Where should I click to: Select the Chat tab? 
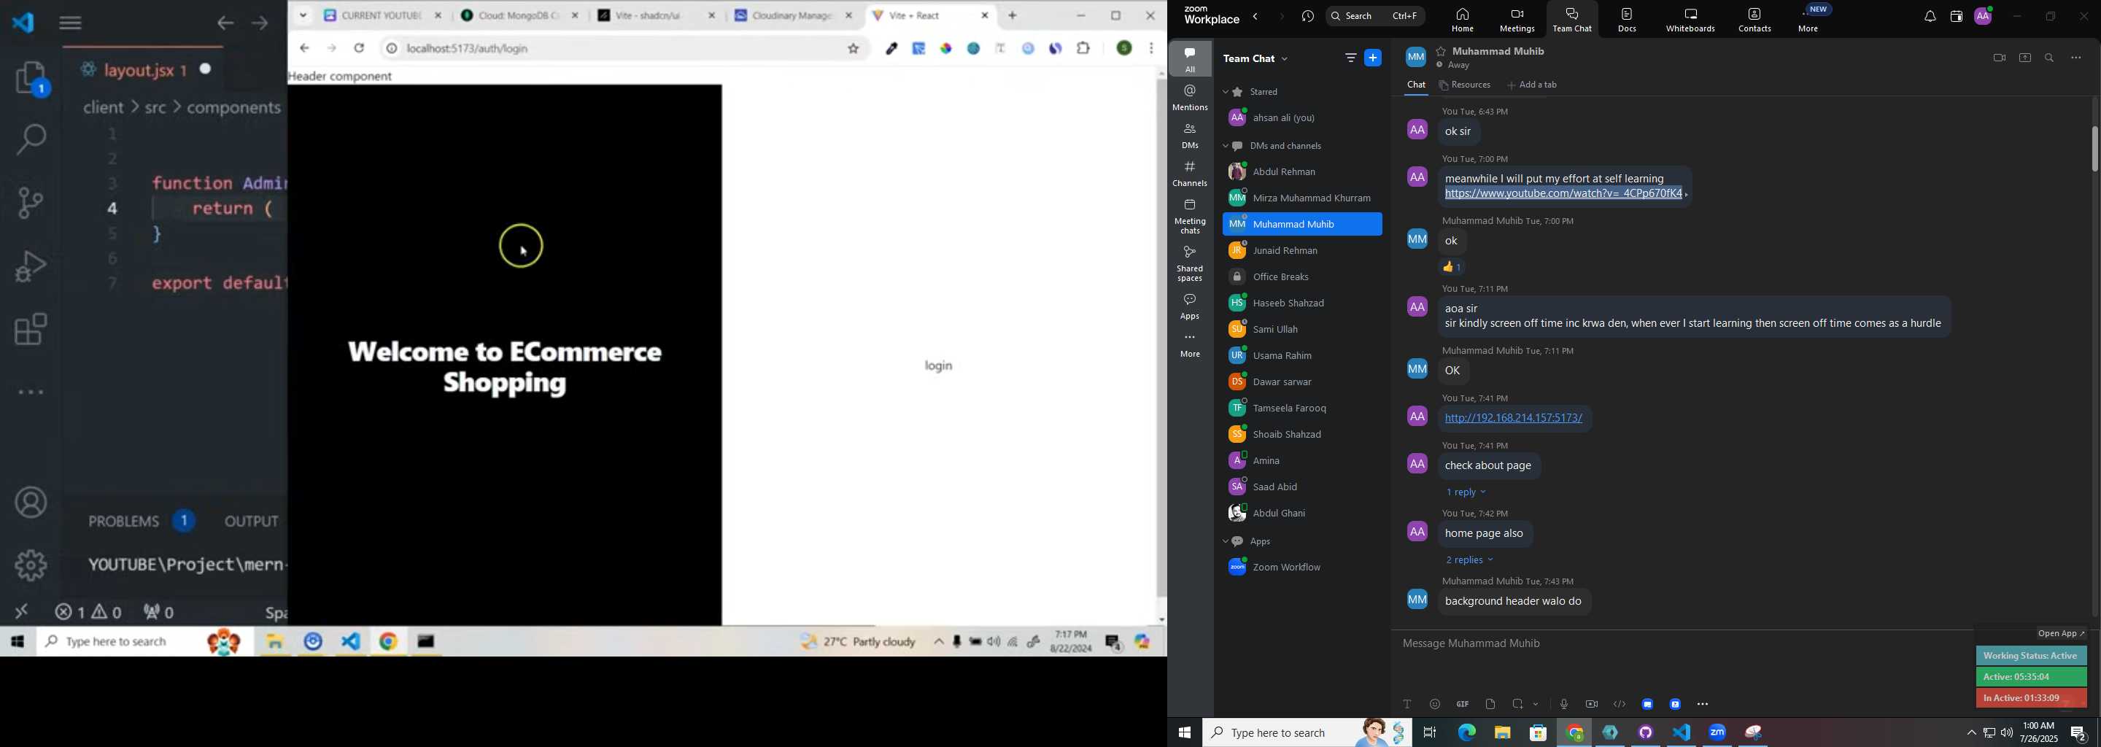coord(1417,85)
